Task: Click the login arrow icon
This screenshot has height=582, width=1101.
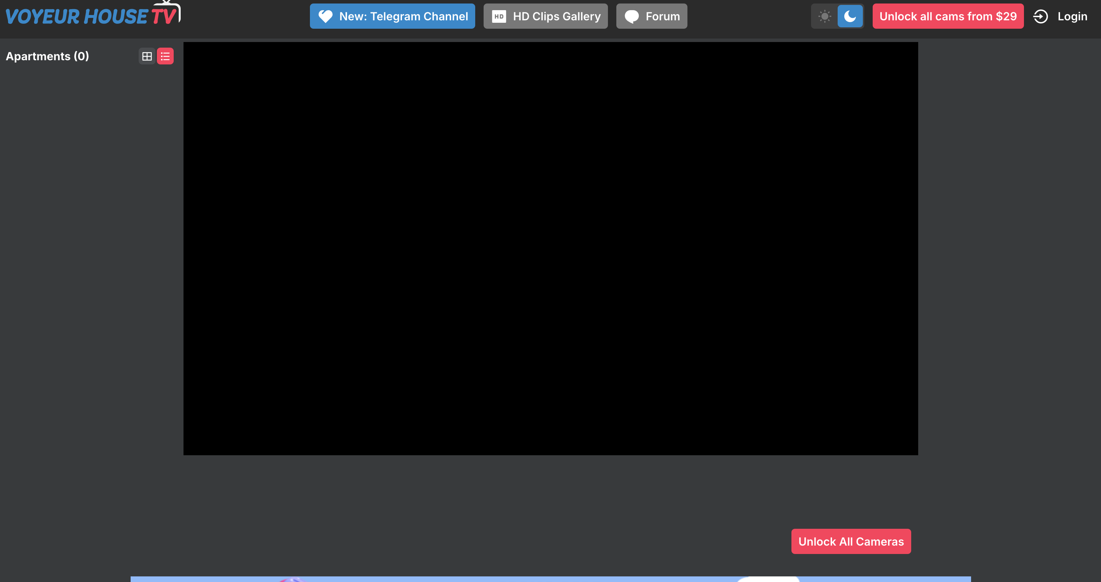Action: pos(1040,16)
